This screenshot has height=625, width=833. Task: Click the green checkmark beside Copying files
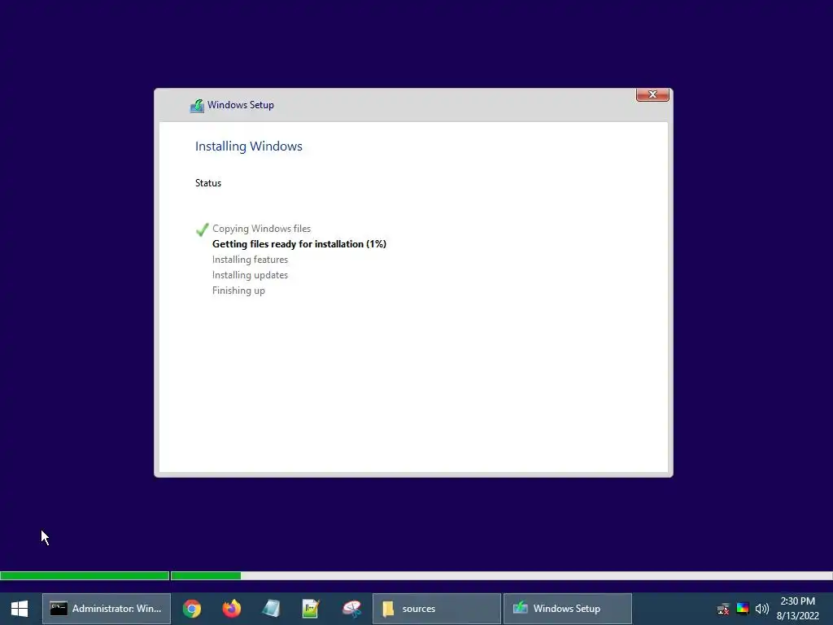tap(202, 229)
